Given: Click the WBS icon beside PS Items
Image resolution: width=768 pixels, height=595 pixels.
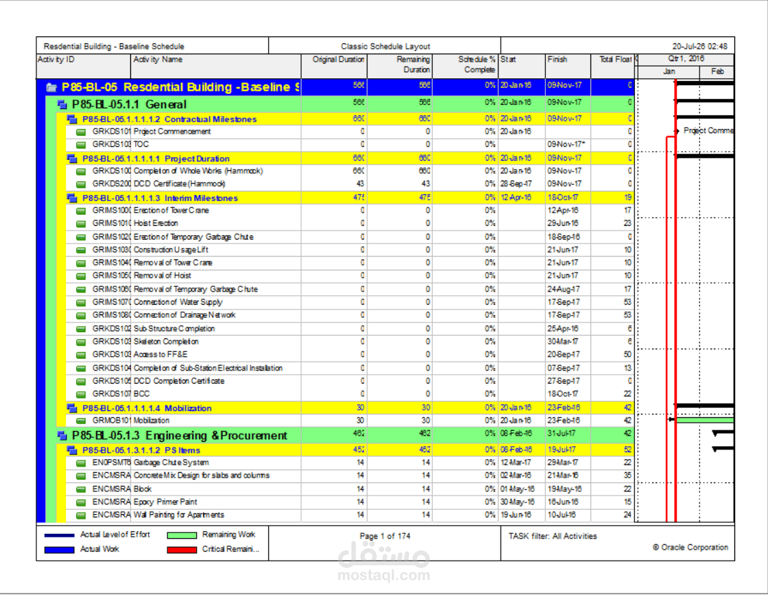Looking at the screenshot, I should (x=72, y=450).
